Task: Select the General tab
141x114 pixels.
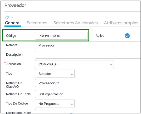Action: click(13, 23)
